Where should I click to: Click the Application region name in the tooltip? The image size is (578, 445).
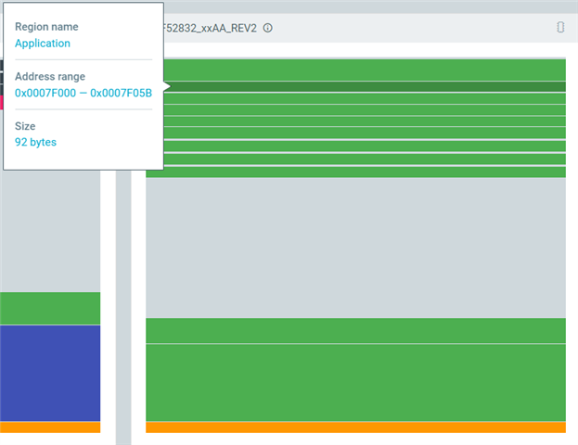point(43,44)
